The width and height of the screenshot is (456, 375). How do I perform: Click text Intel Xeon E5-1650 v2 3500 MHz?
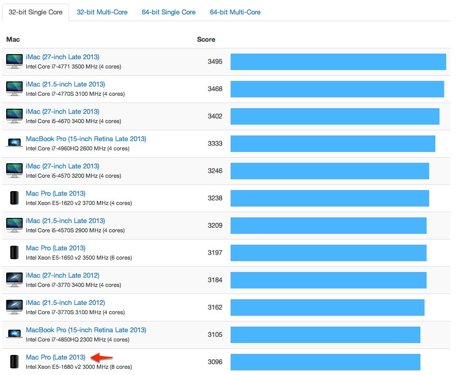pyautogui.click(x=67, y=258)
